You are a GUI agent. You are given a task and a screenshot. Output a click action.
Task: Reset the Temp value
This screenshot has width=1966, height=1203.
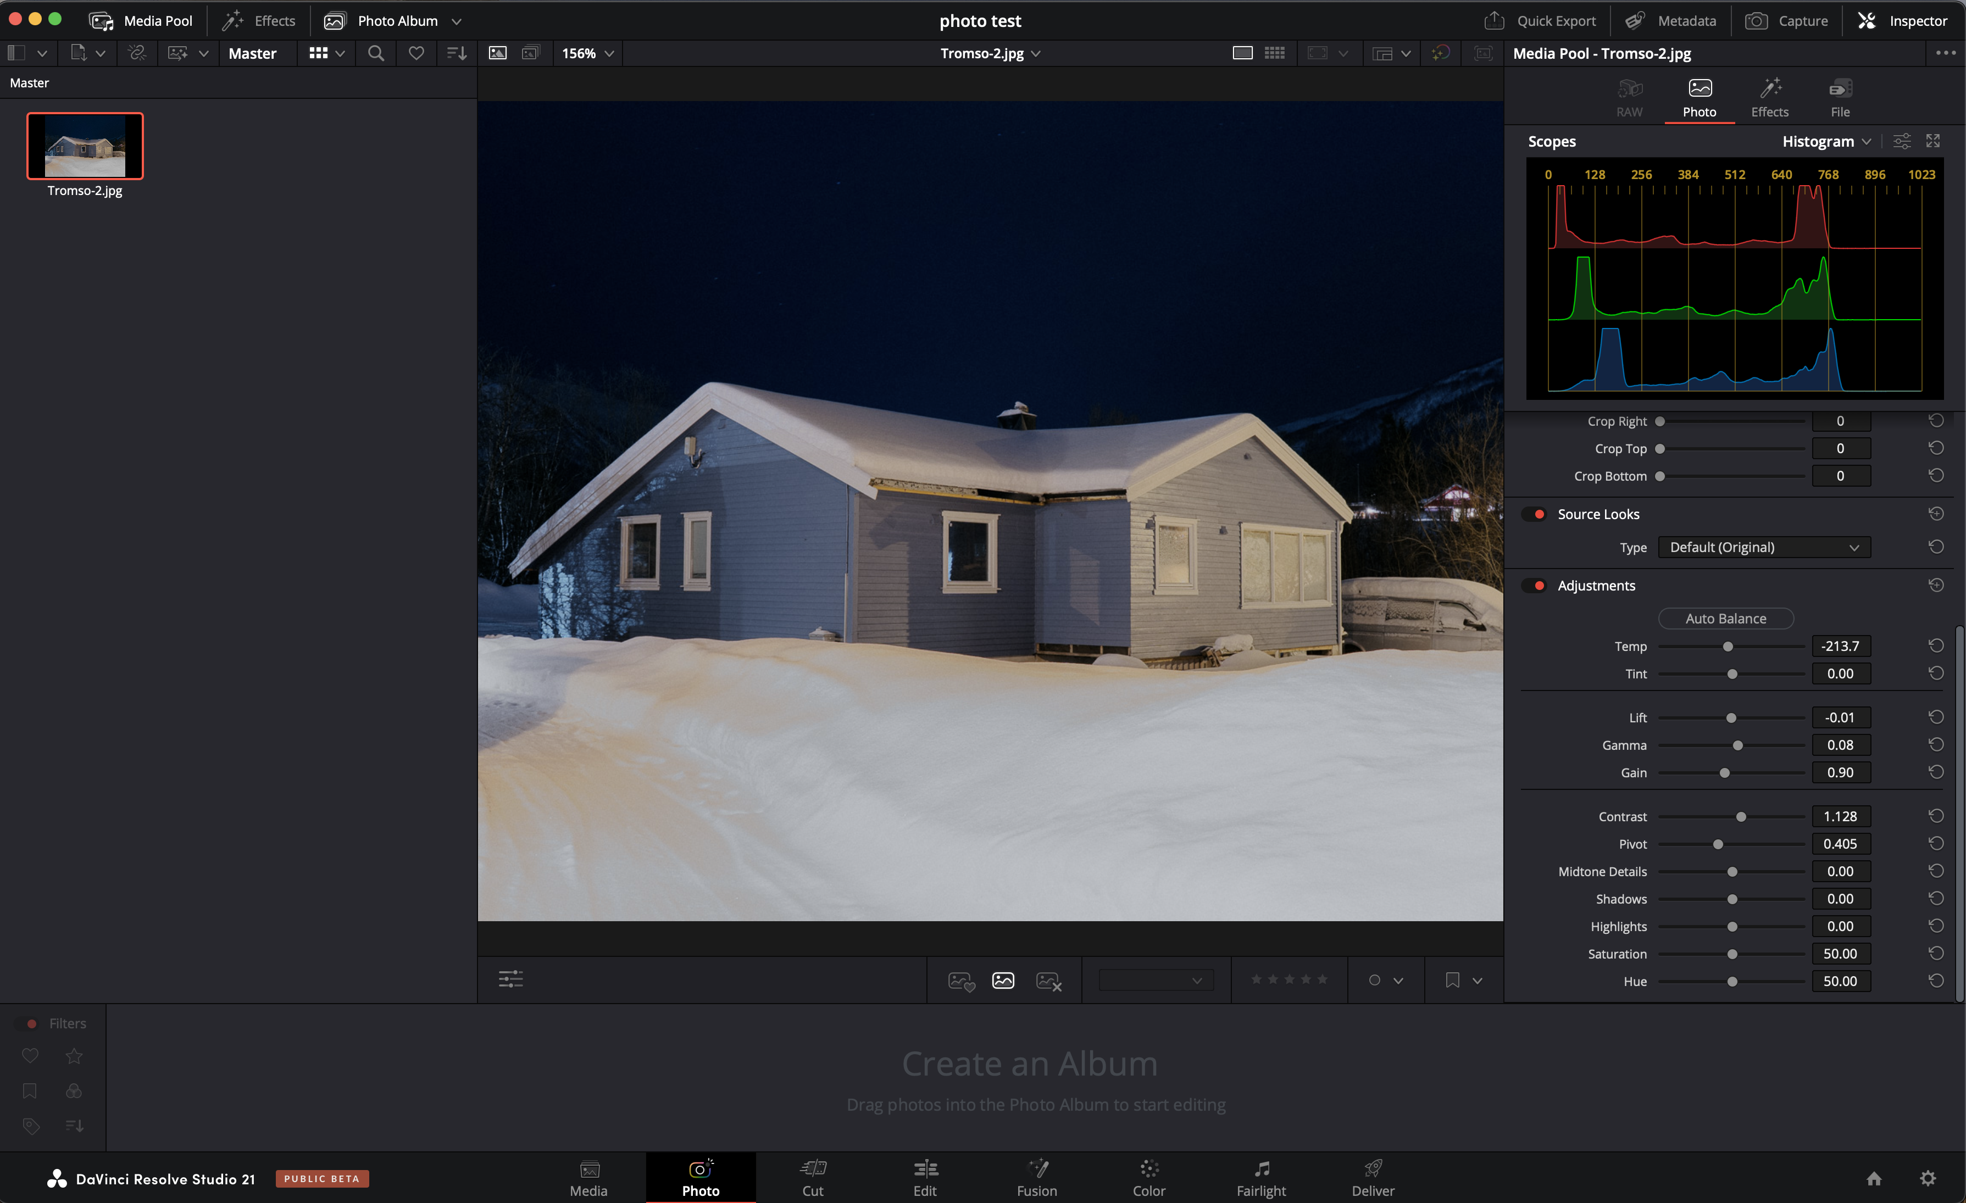coord(1936,645)
